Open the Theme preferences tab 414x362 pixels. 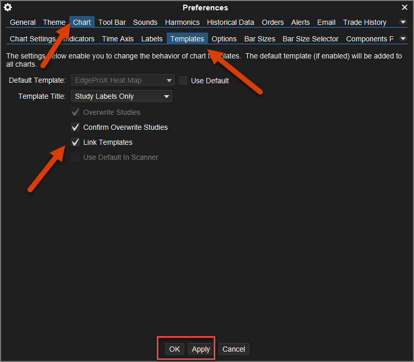pos(54,22)
